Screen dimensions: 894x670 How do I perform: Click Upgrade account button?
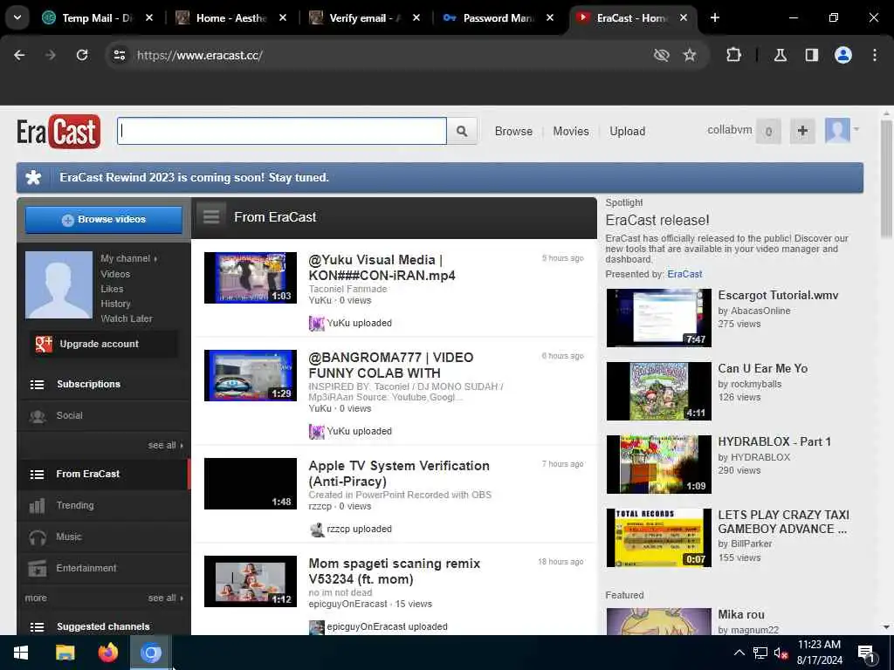104,344
